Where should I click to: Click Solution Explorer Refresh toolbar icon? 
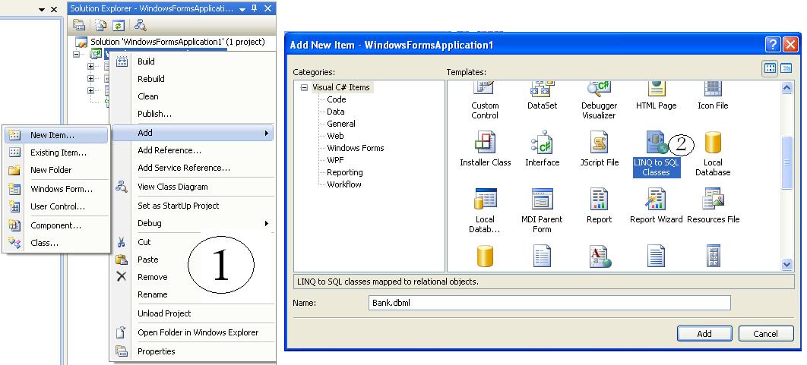119,25
